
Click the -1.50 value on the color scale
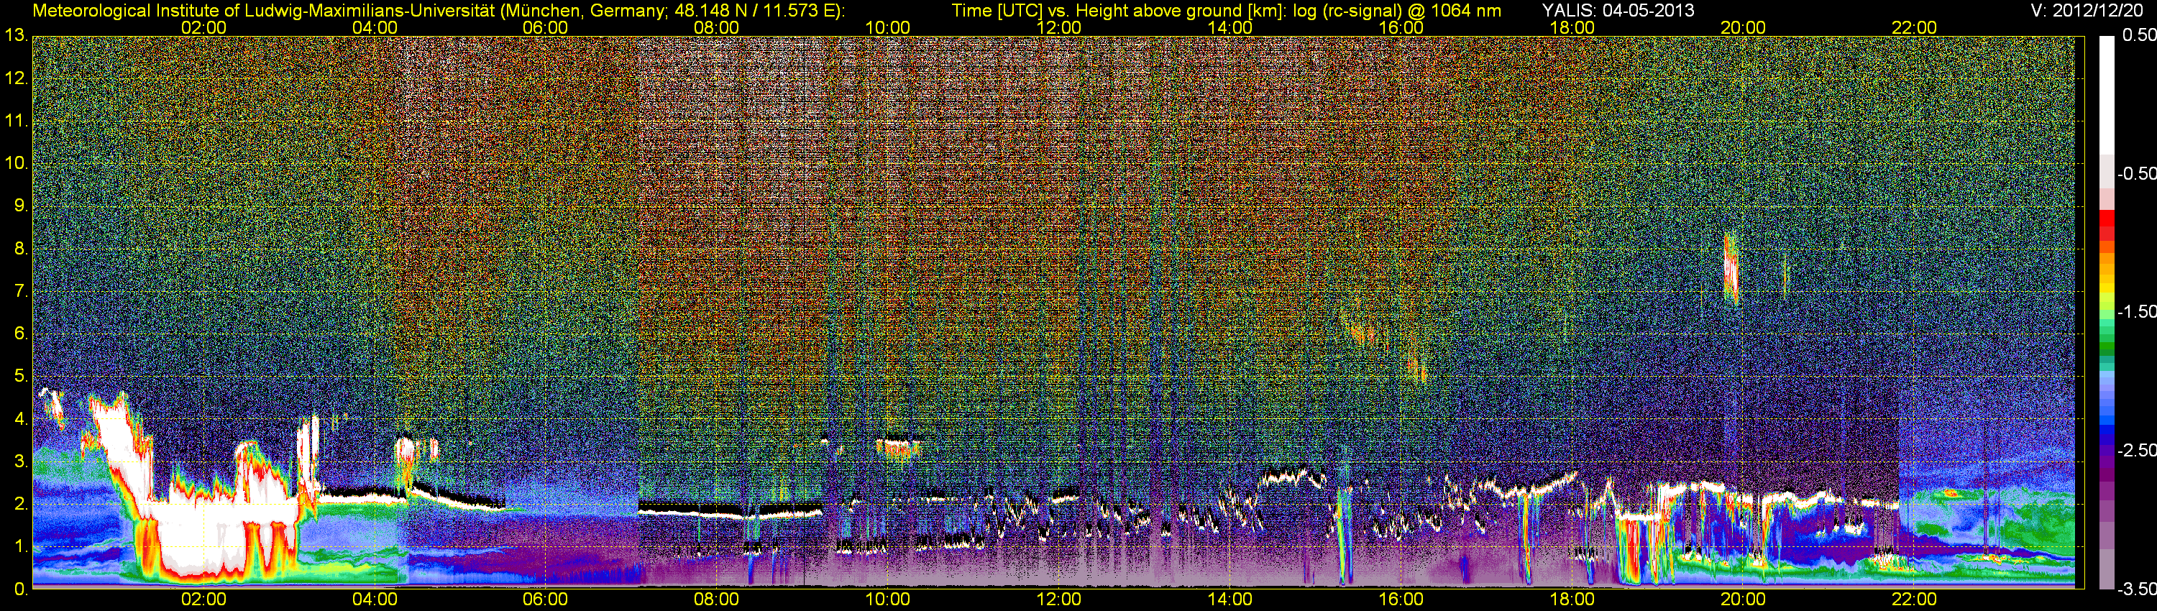coord(2137,311)
